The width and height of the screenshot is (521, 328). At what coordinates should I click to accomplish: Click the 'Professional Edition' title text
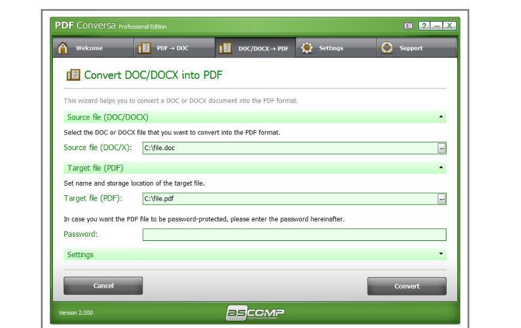142,26
